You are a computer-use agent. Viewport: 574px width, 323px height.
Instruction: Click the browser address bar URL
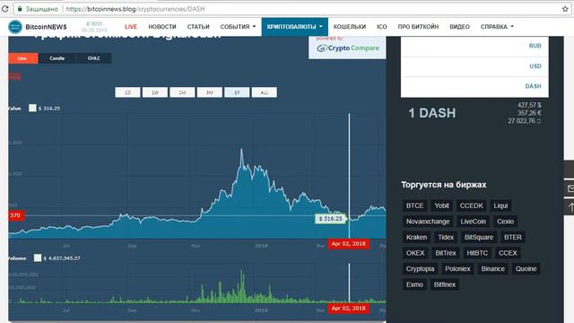pos(135,9)
